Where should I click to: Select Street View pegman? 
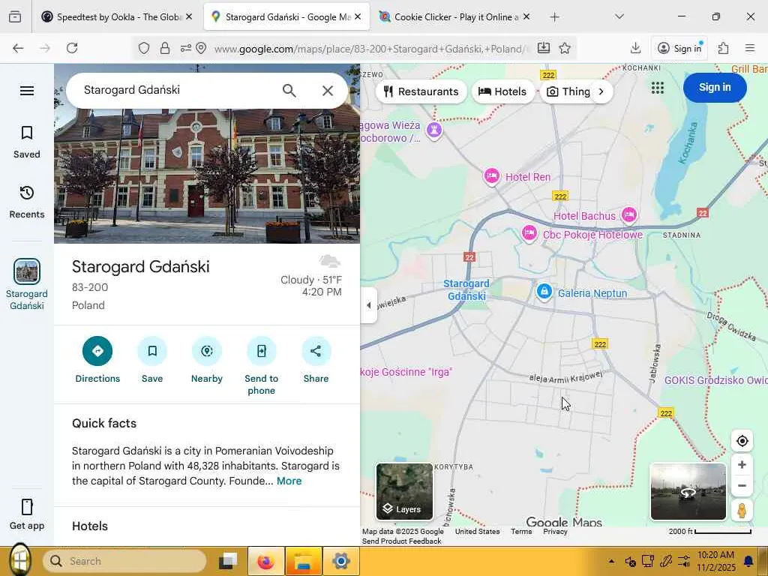[742, 510]
